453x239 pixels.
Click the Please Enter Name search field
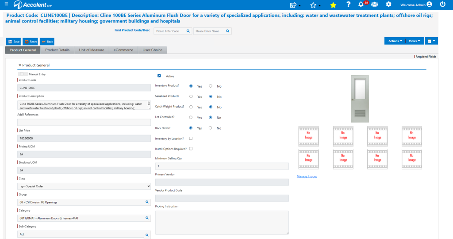[212, 31]
